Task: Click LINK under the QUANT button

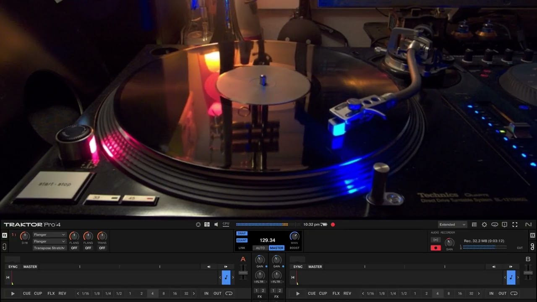Action: point(242,248)
